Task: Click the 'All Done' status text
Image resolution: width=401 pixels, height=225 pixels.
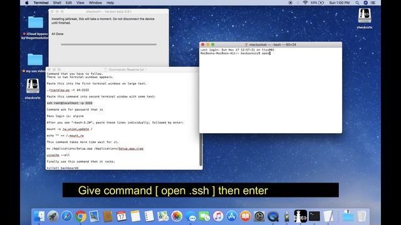Action: point(58,34)
